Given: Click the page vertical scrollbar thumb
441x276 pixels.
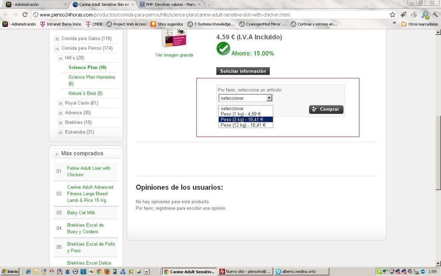Looking at the screenshot, I should click(438, 152).
